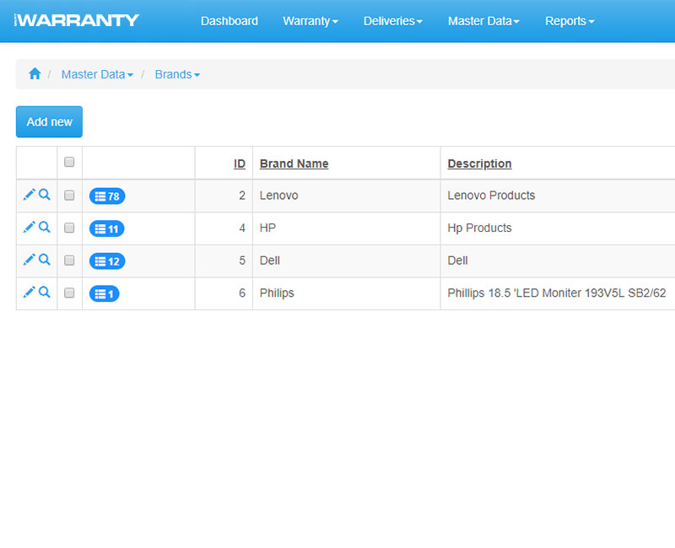675x548 pixels.
Task: Click ID value 6 in Philips row
Action: [x=242, y=293]
